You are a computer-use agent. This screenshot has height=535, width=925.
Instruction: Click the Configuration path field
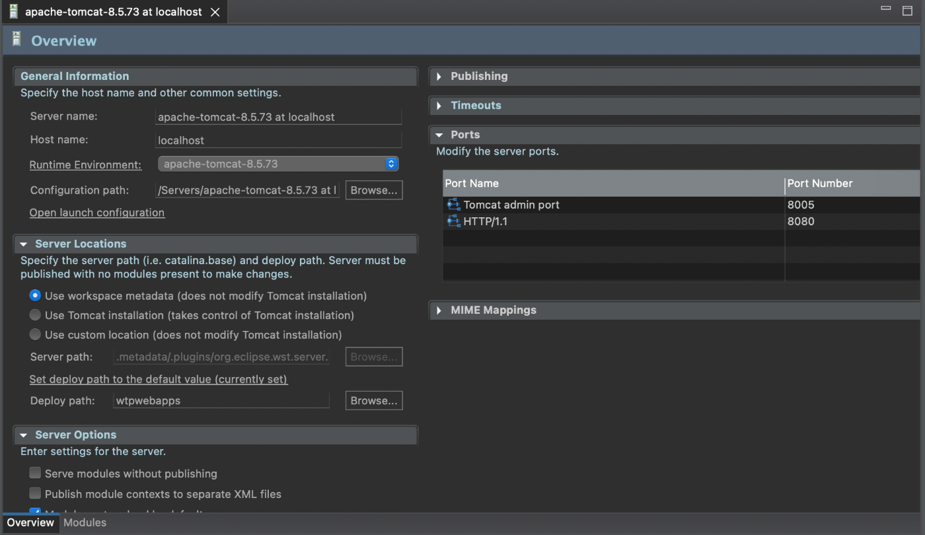248,190
